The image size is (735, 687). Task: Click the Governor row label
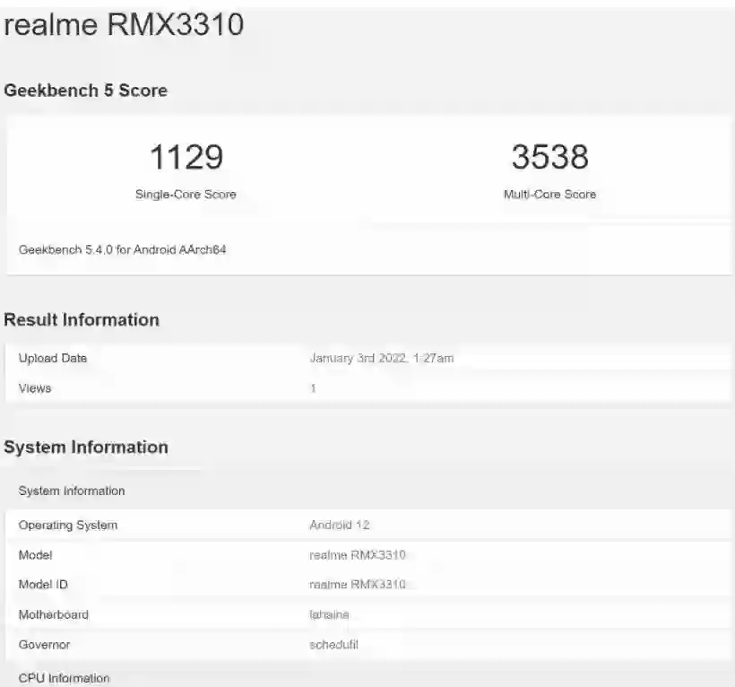[x=44, y=645]
